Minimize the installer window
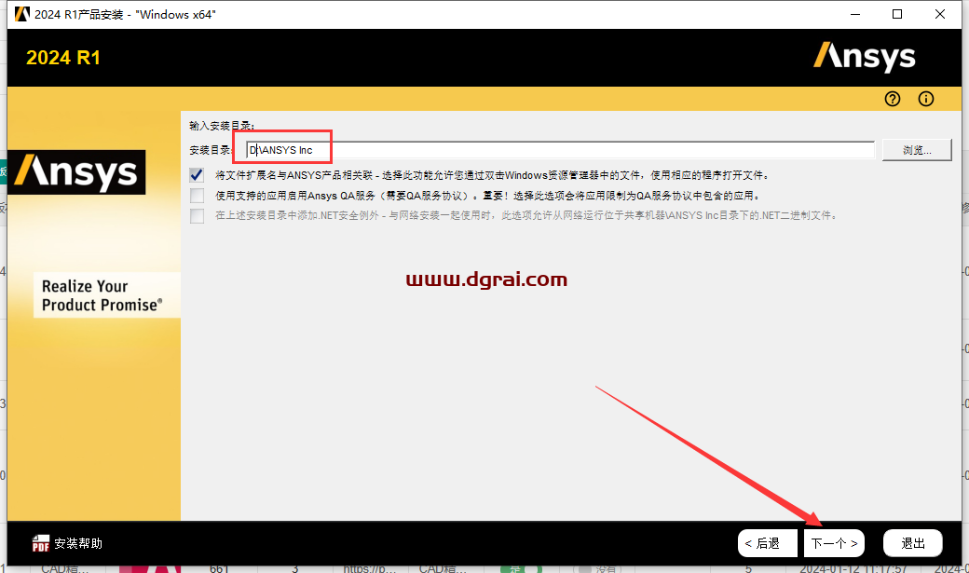 855,14
